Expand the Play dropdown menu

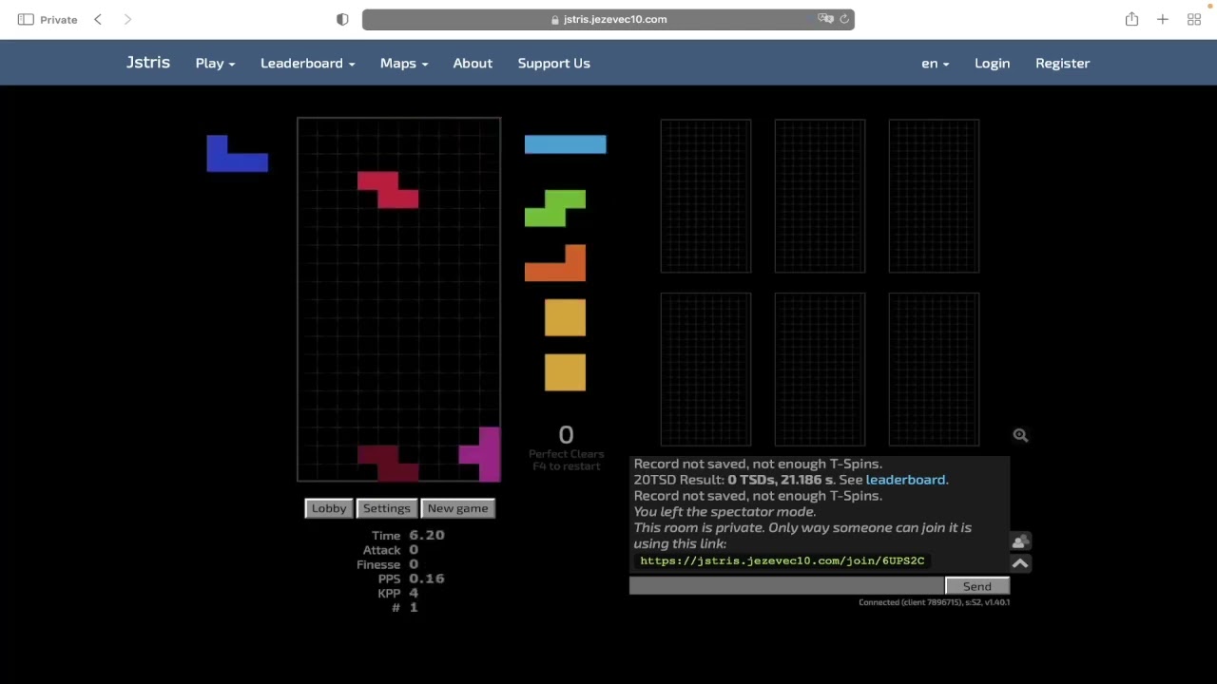[x=215, y=63]
